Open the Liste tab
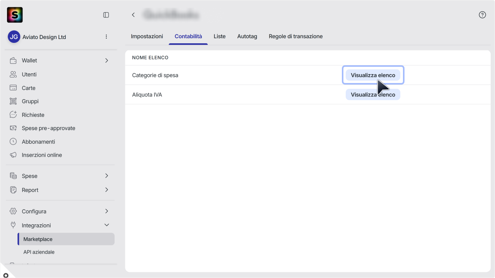Viewport: 495px width, 278px height. point(220,36)
